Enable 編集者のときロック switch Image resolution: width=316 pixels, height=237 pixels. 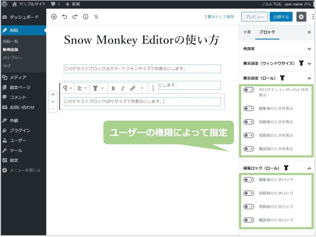click(249, 179)
